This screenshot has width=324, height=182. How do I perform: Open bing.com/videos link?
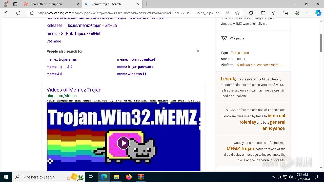coord(62,96)
